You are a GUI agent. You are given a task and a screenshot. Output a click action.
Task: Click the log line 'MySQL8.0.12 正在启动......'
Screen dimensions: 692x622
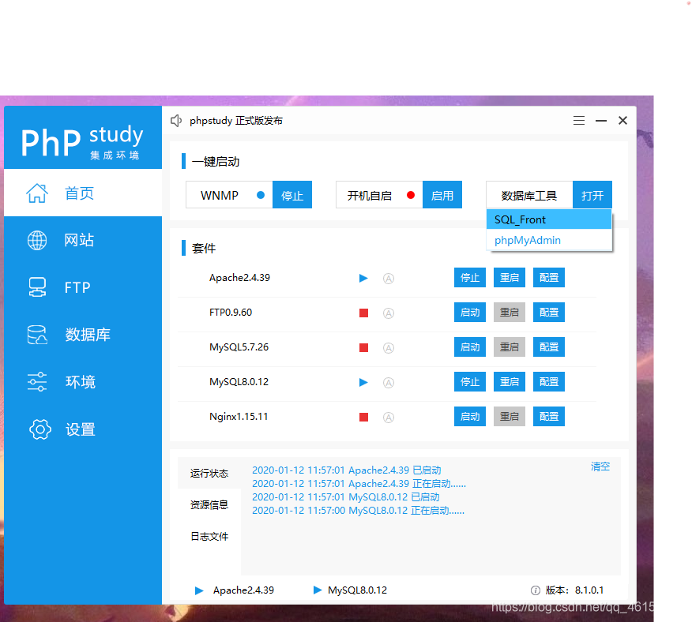(358, 511)
